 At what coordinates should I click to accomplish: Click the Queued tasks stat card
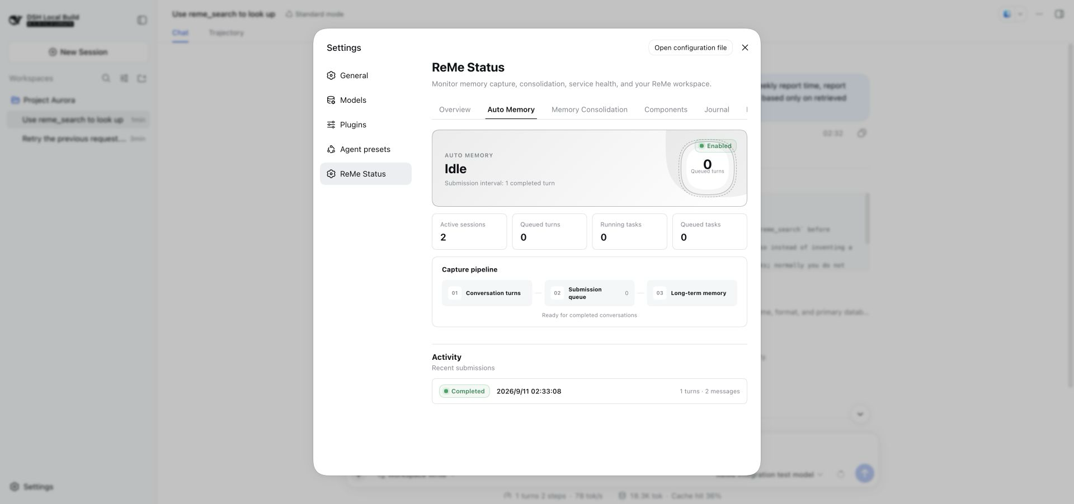pos(709,231)
